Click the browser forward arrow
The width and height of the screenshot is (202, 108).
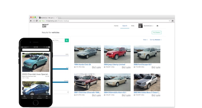pyautogui.click(x=34, y=21)
